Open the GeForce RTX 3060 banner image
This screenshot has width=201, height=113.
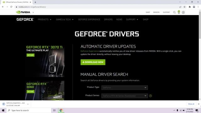(x=45, y=90)
